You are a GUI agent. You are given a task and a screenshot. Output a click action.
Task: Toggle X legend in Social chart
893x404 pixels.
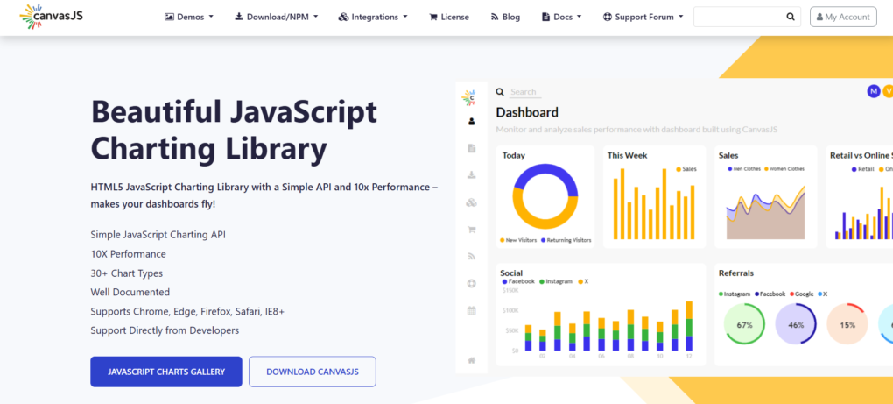point(583,281)
